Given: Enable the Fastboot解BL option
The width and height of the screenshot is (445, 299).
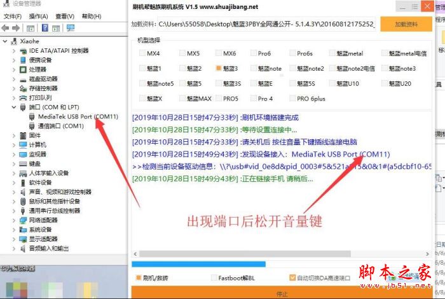Looking at the screenshot, I should click(x=214, y=278).
